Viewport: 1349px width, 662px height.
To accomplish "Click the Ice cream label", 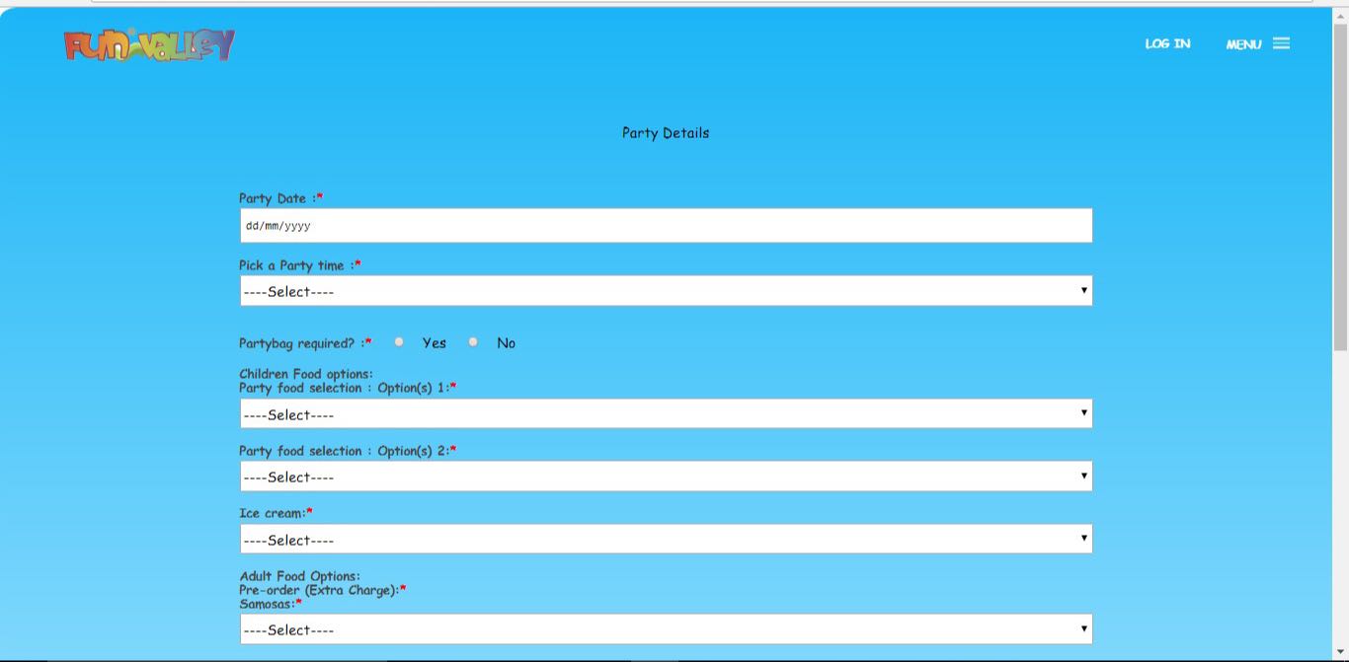I will point(276,513).
